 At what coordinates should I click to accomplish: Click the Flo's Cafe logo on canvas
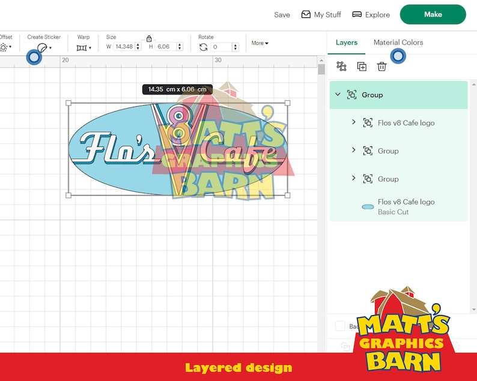178,149
